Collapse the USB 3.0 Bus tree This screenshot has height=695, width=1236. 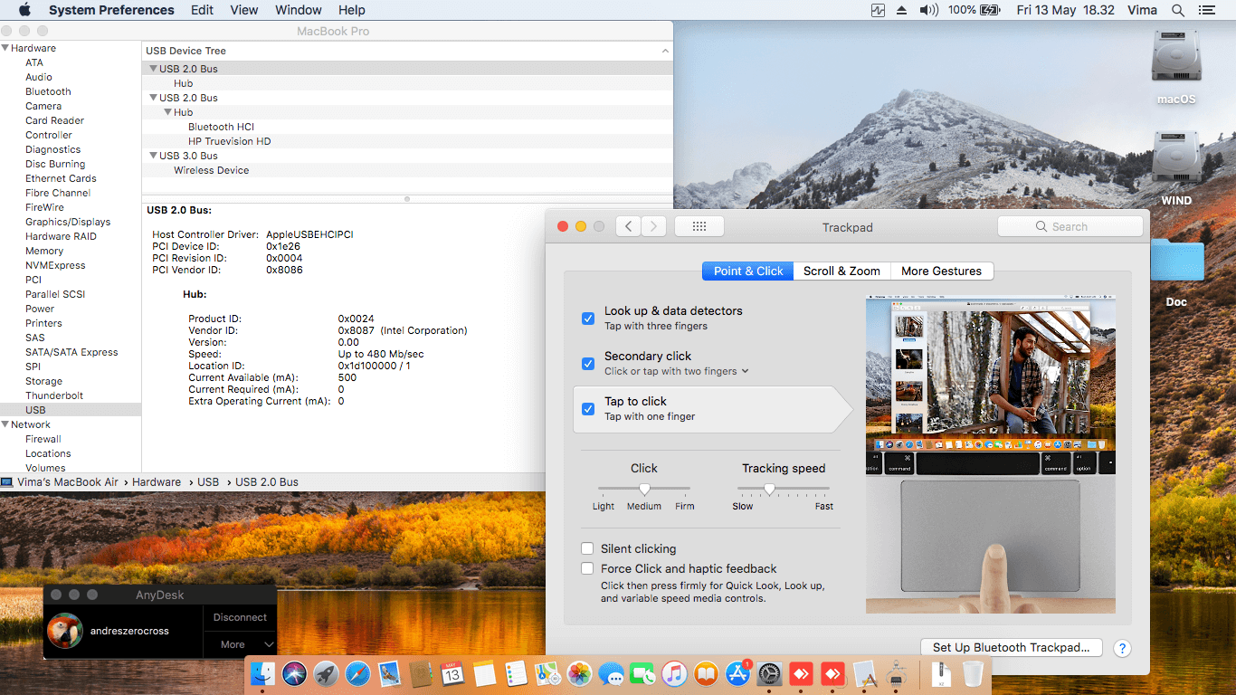(153, 156)
